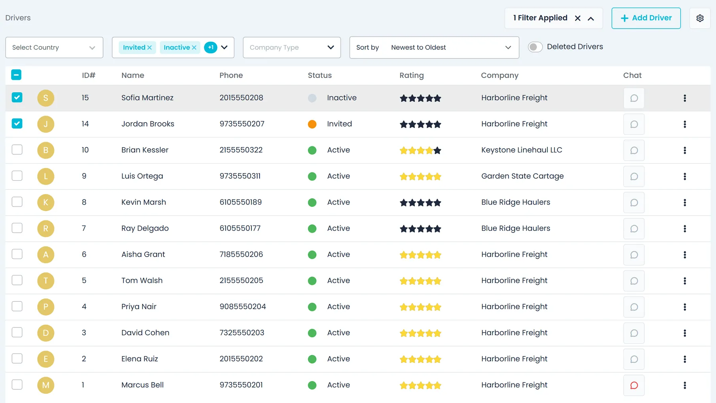This screenshot has width=716, height=403.
Task: Open more options menu for Elena Ruiz
Action: (x=685, y=359)
